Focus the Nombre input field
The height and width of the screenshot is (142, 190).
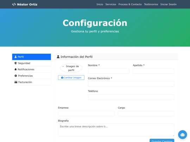[109, 71]
